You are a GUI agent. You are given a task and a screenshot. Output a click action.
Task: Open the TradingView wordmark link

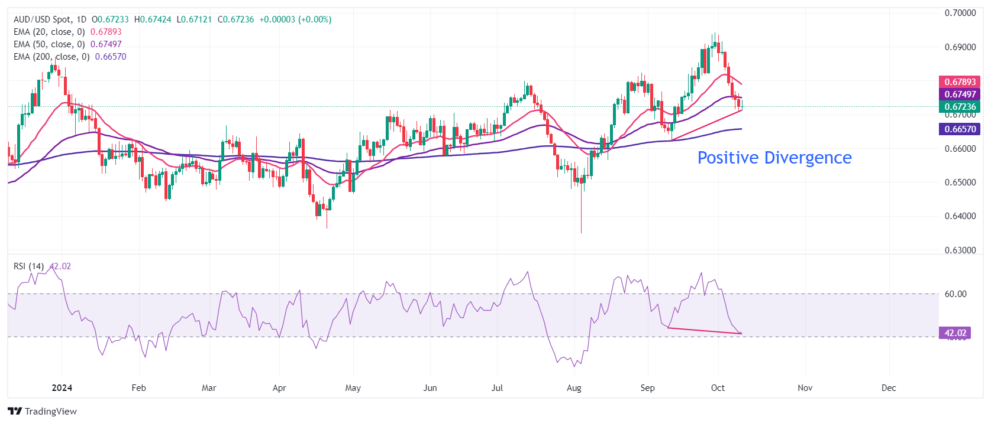coord(51,412)
